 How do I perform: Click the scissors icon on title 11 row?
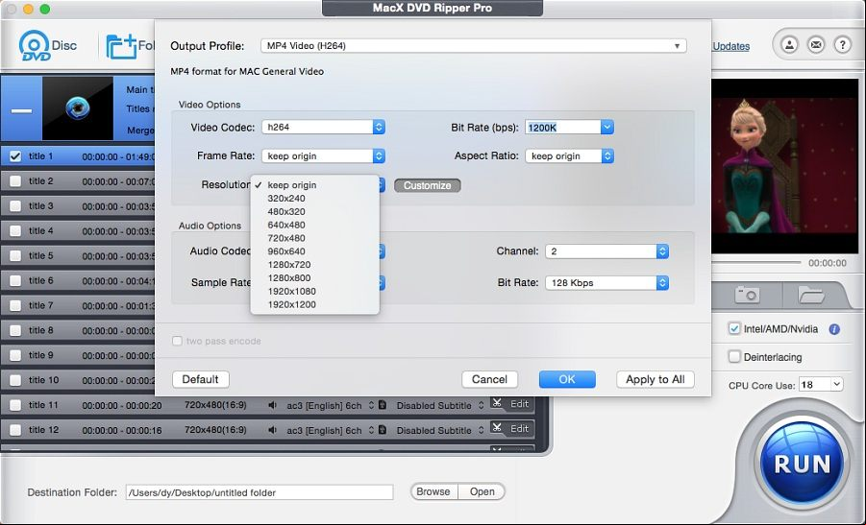click(497, 404)
